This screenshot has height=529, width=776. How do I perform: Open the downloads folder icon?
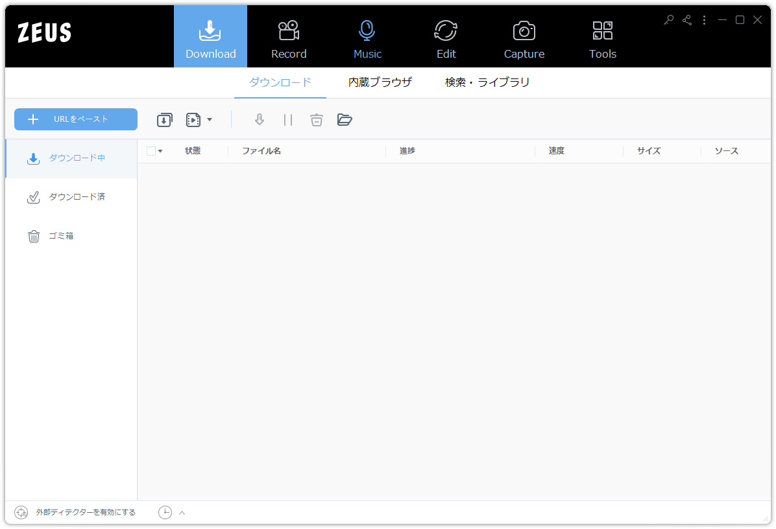coord(345,119)
